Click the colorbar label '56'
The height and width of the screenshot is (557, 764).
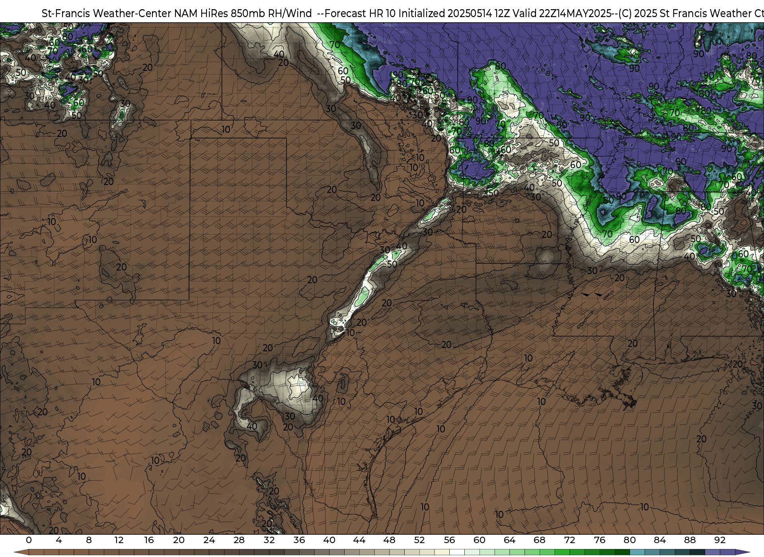449,540
